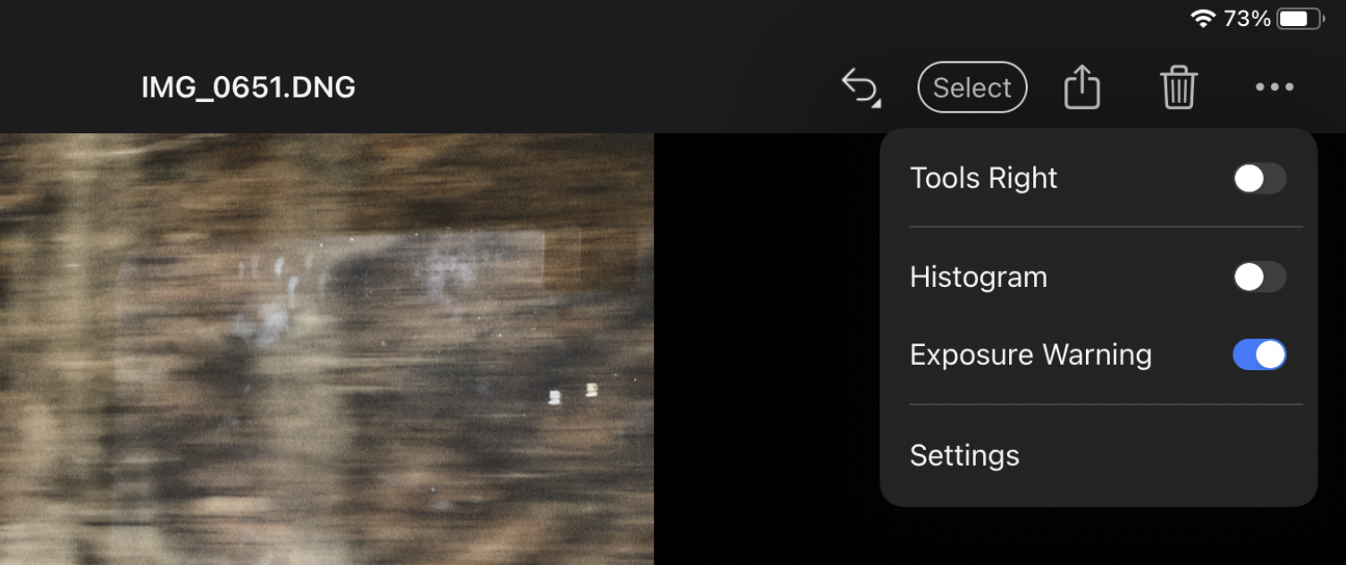Tap the Tools Right menu entry

pyautogui.click(x=983, y=178)
